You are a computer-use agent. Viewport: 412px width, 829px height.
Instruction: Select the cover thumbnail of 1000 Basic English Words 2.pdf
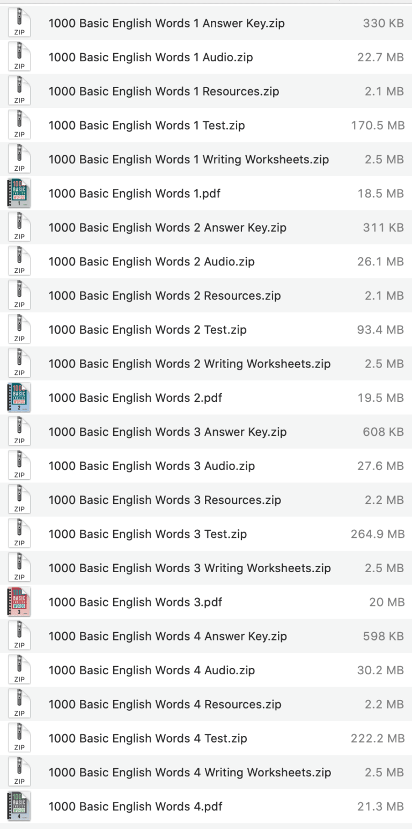point(20,398)
